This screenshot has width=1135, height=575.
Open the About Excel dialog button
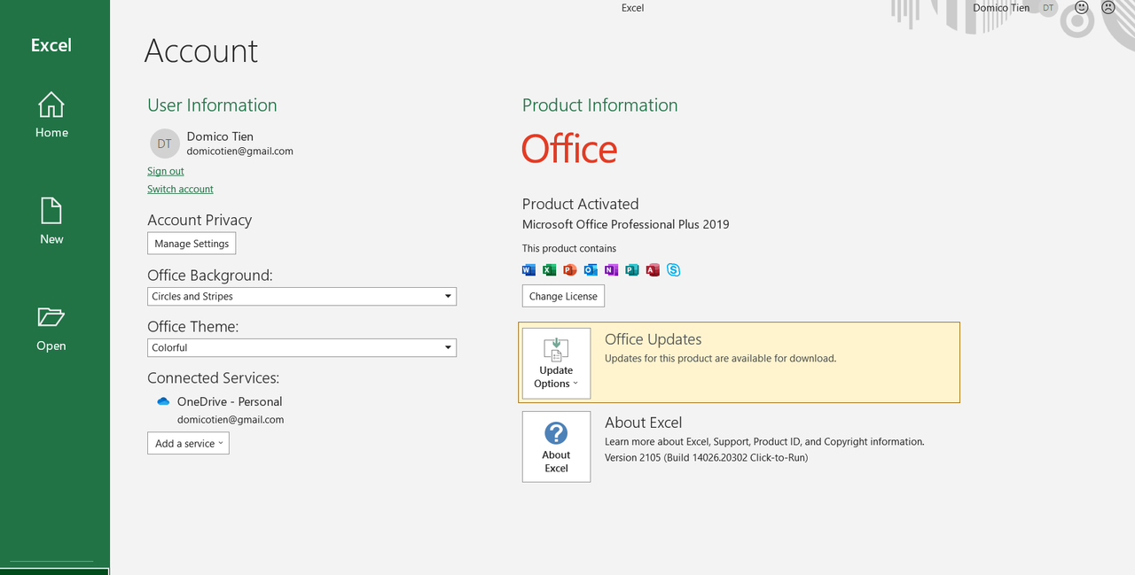coord(556,447)
